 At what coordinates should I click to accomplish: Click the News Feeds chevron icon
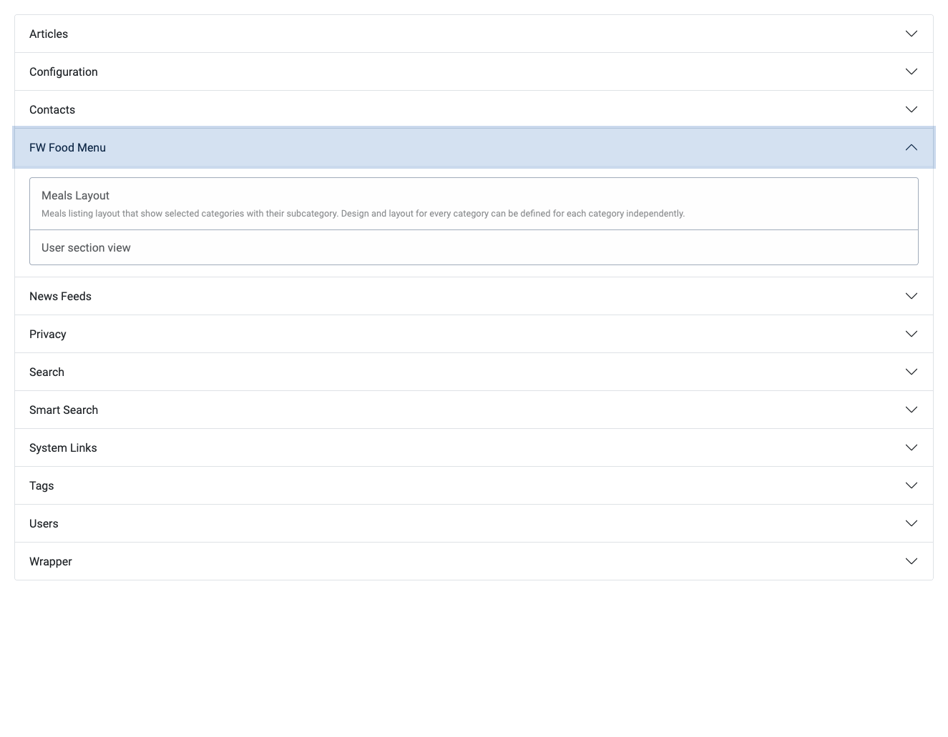911,296
